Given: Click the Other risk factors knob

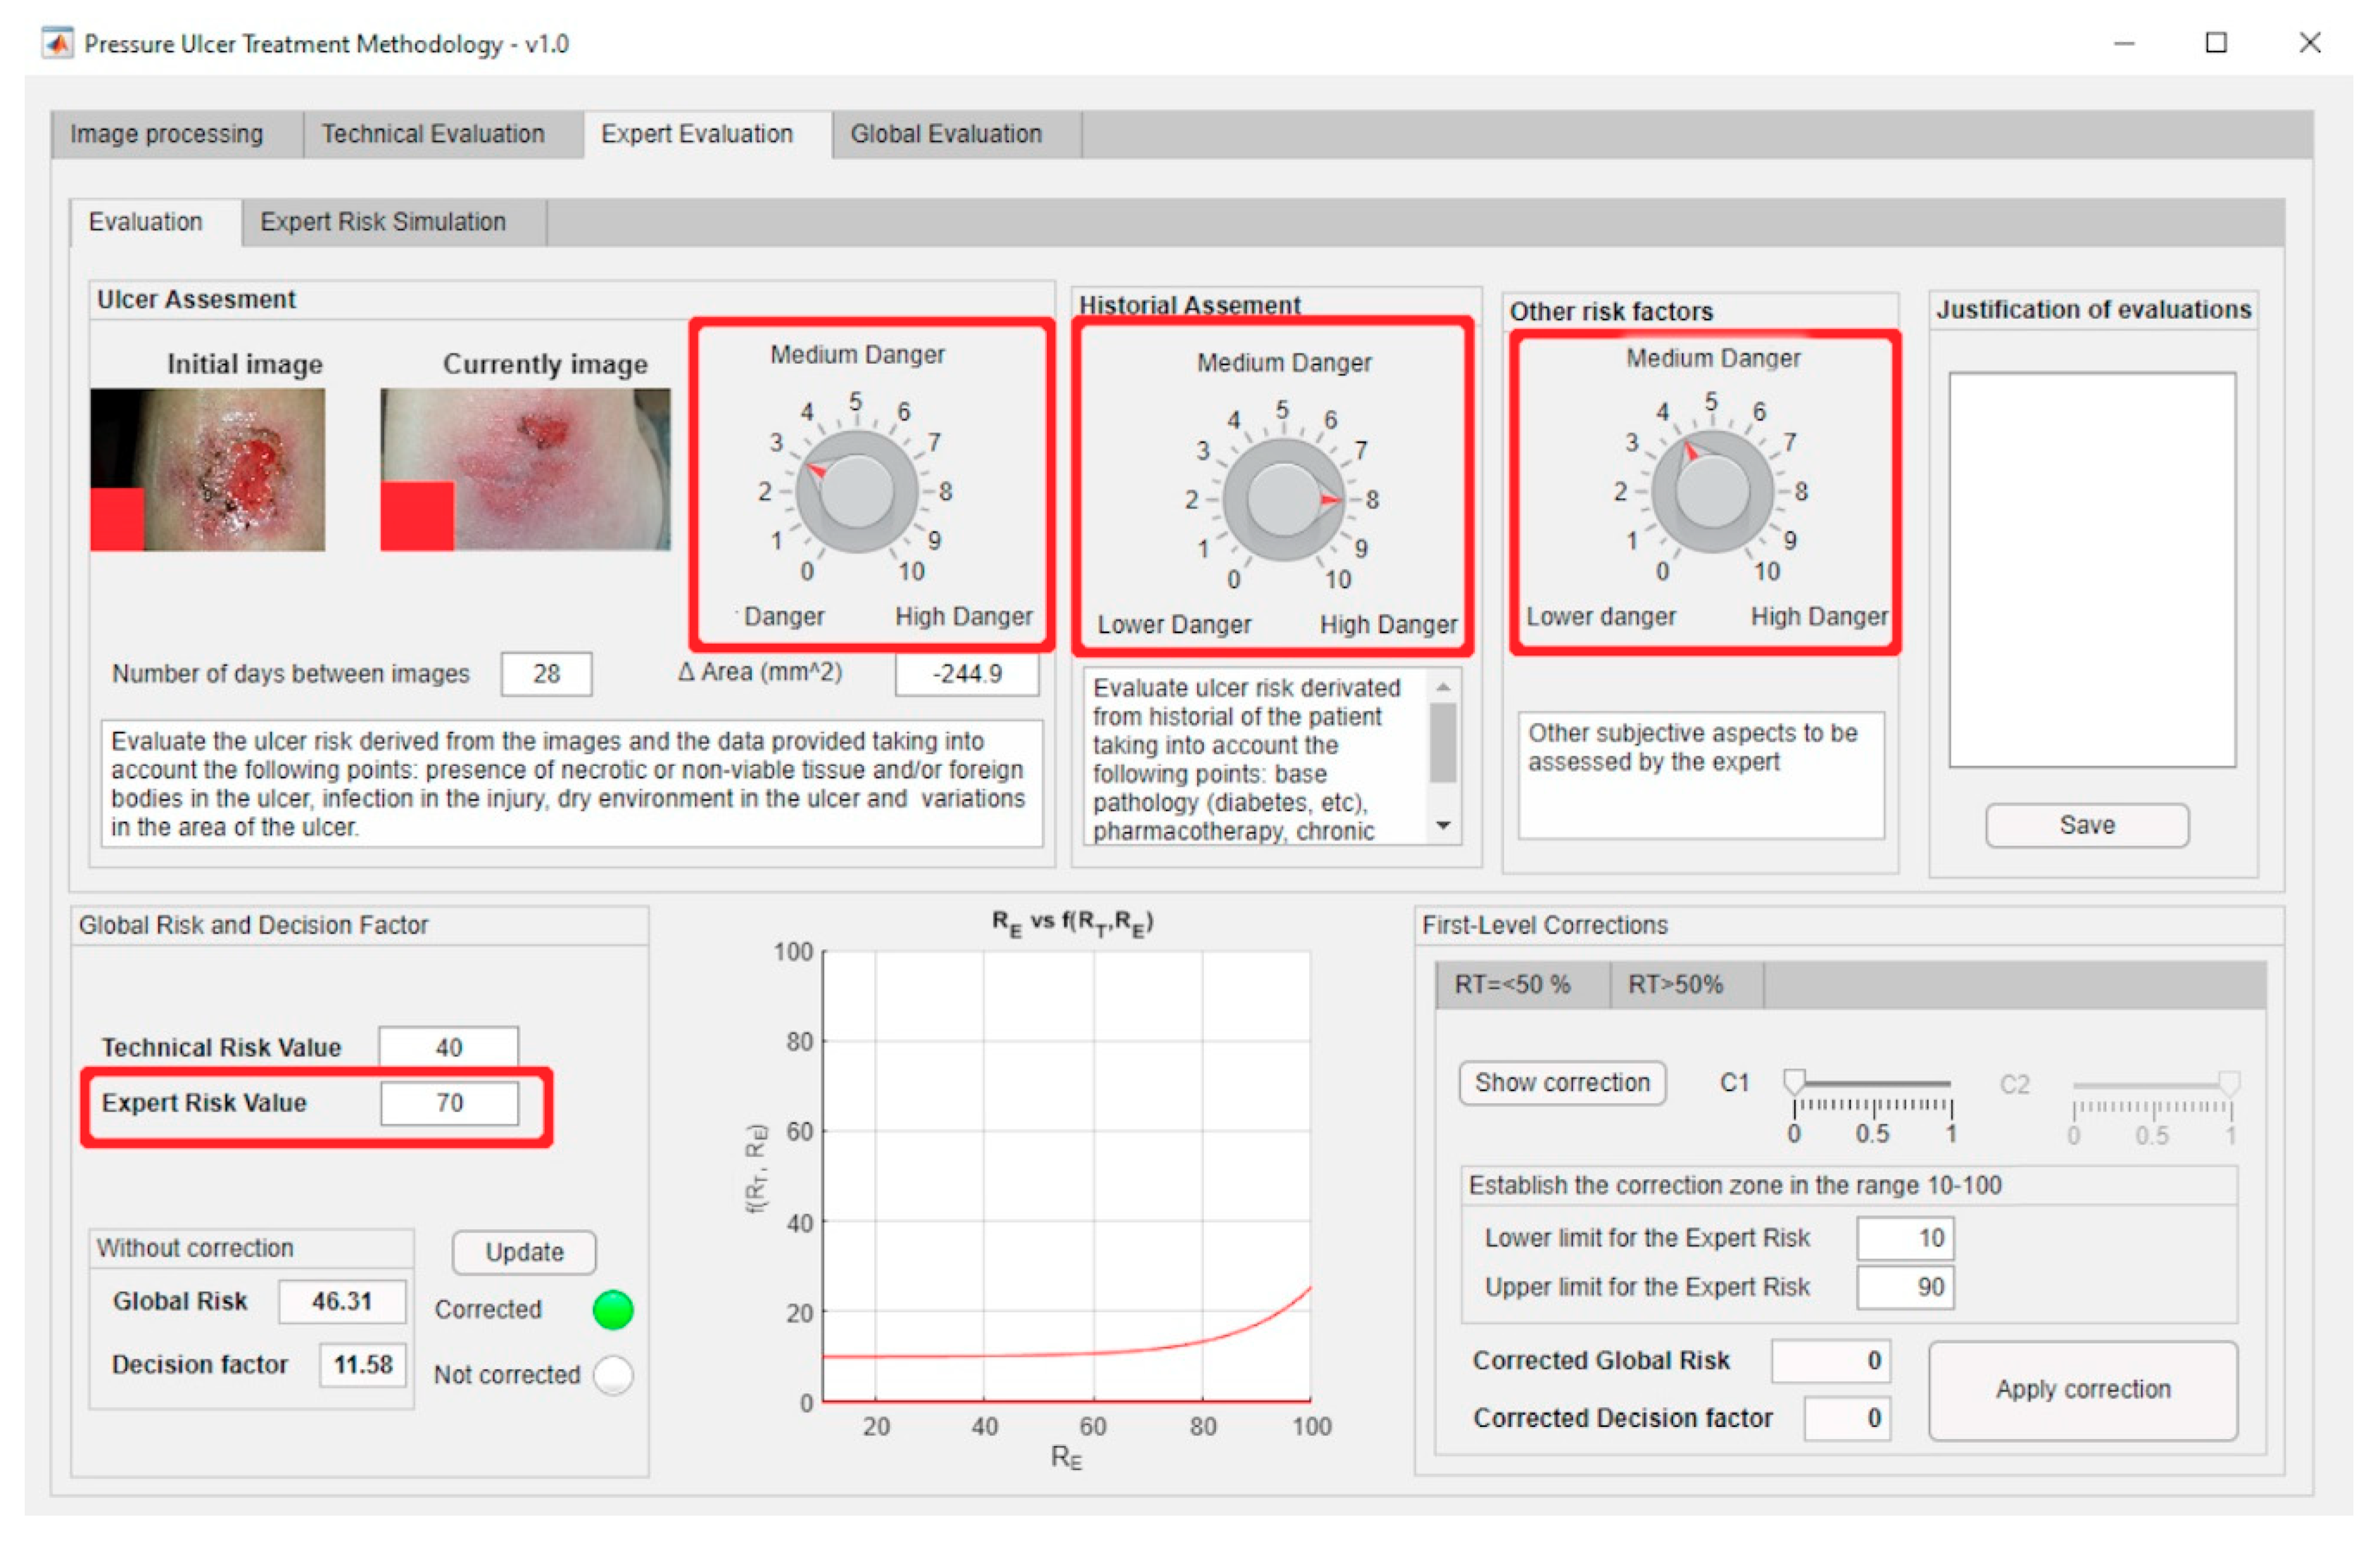Looking at the screenshot, I should [1712, 491].
